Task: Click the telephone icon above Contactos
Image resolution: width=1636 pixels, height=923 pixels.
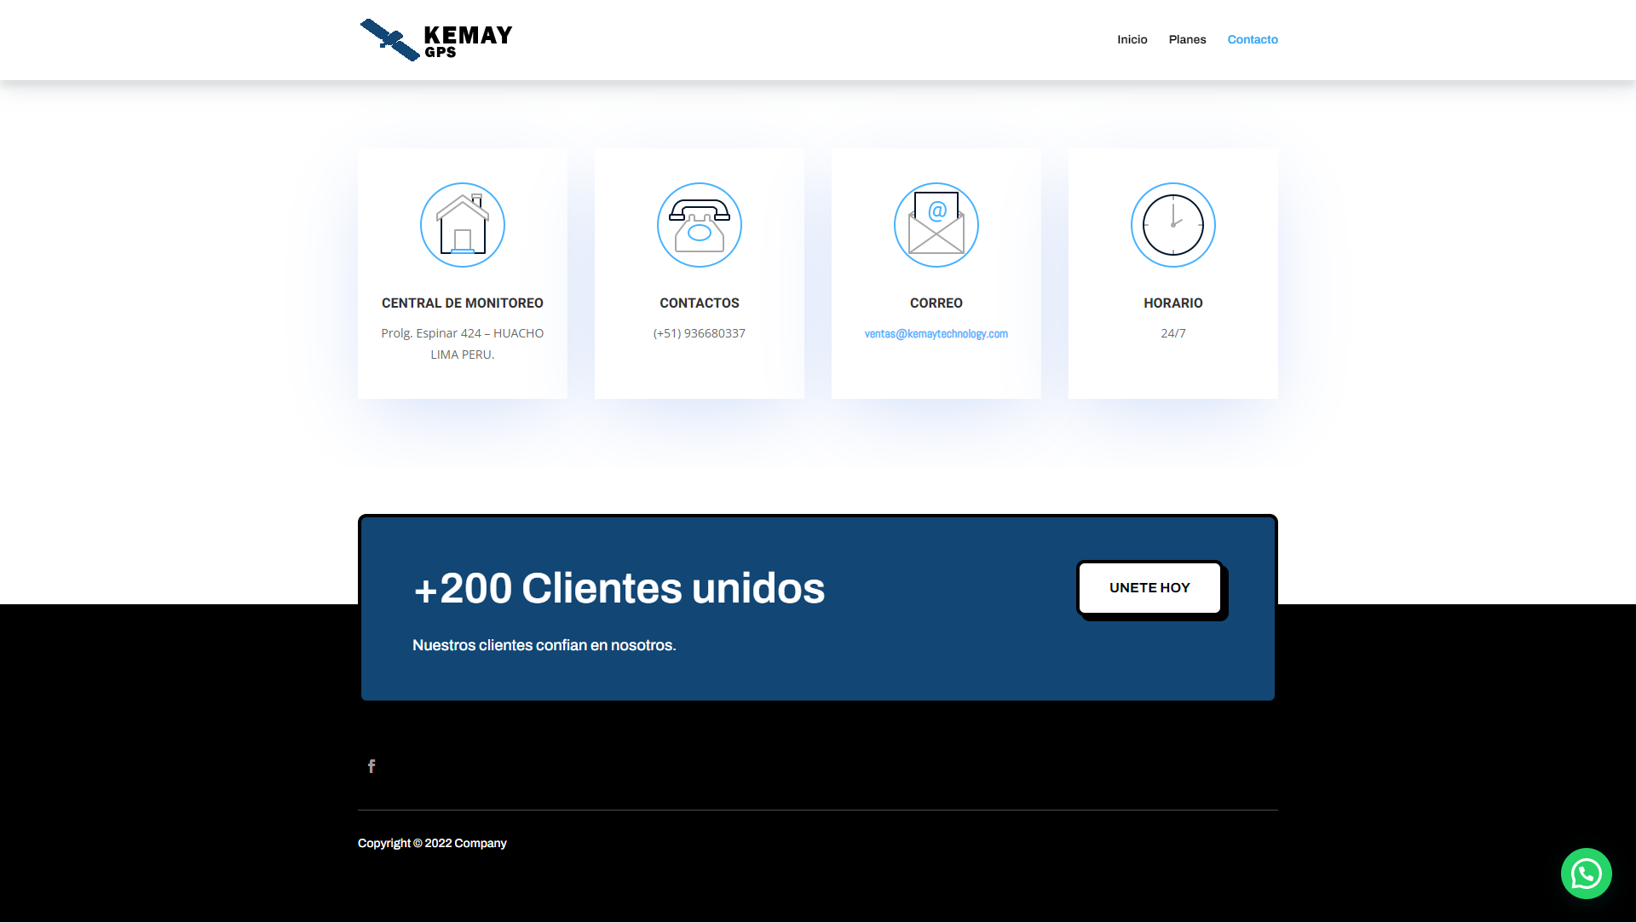Action: point(700,225)
